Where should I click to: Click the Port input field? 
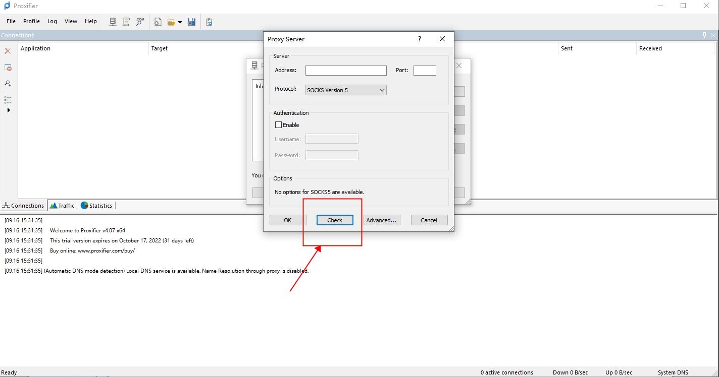point(425,71)
